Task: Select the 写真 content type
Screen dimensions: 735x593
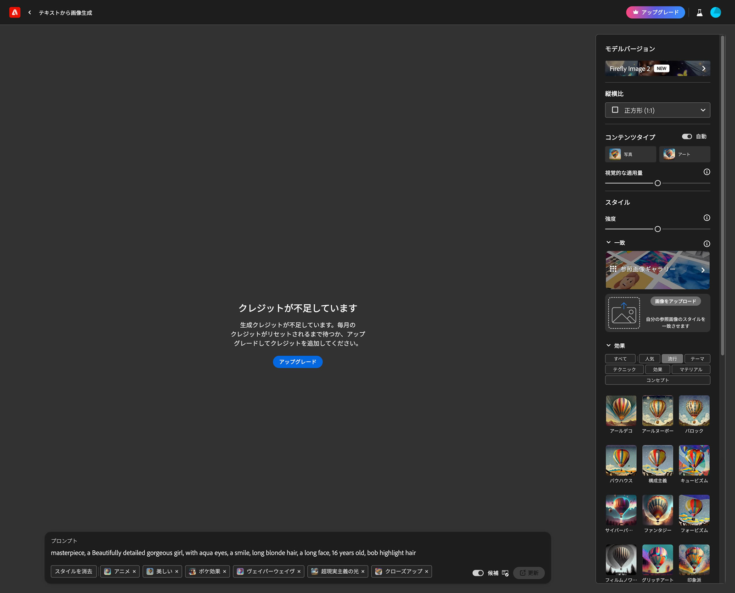Action: point(630,154)
